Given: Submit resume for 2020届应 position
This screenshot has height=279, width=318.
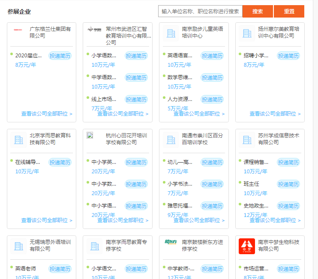Looking at the screenshot, I should 60,56.
